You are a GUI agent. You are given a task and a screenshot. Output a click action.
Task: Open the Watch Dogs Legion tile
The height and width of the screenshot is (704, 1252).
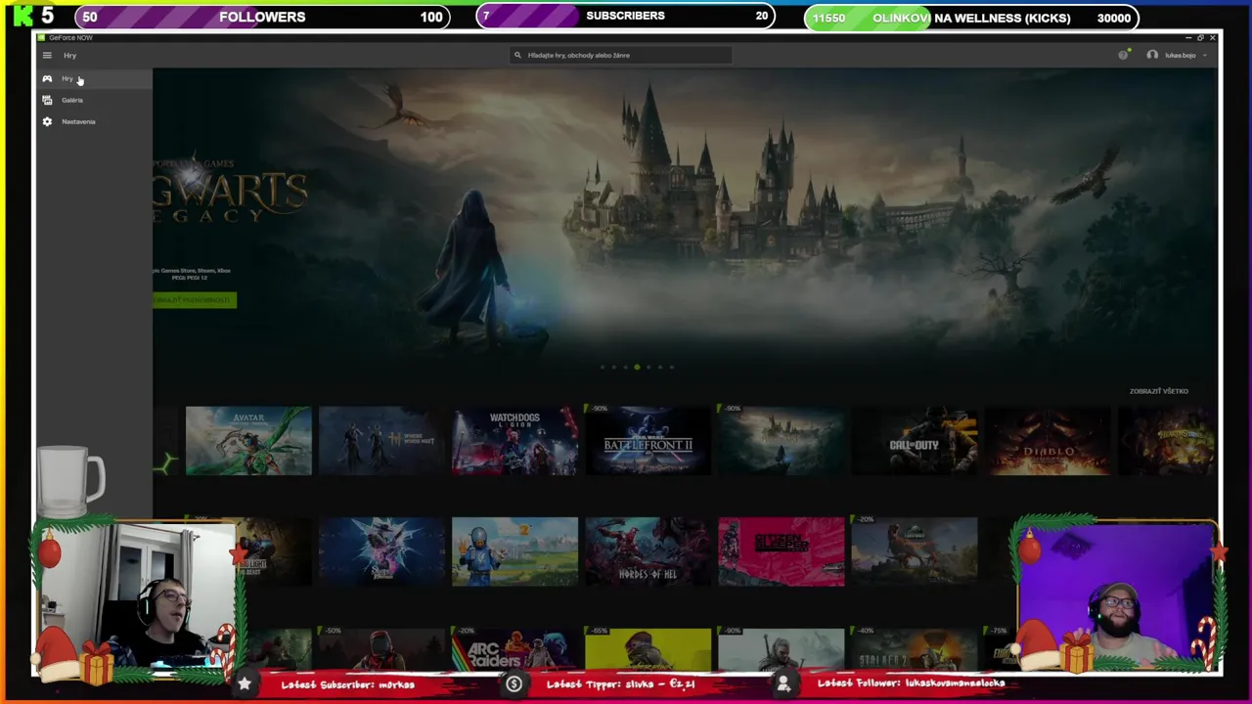[x=514, y=441]
